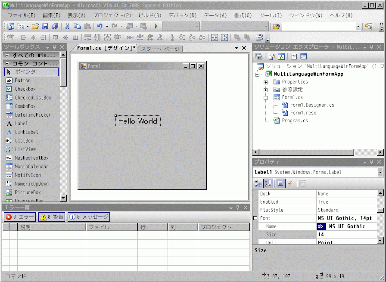386x282 pixels.
Task: Collapse the MultiLanguageWinFormApp project node
Action: tap(258, 74)
